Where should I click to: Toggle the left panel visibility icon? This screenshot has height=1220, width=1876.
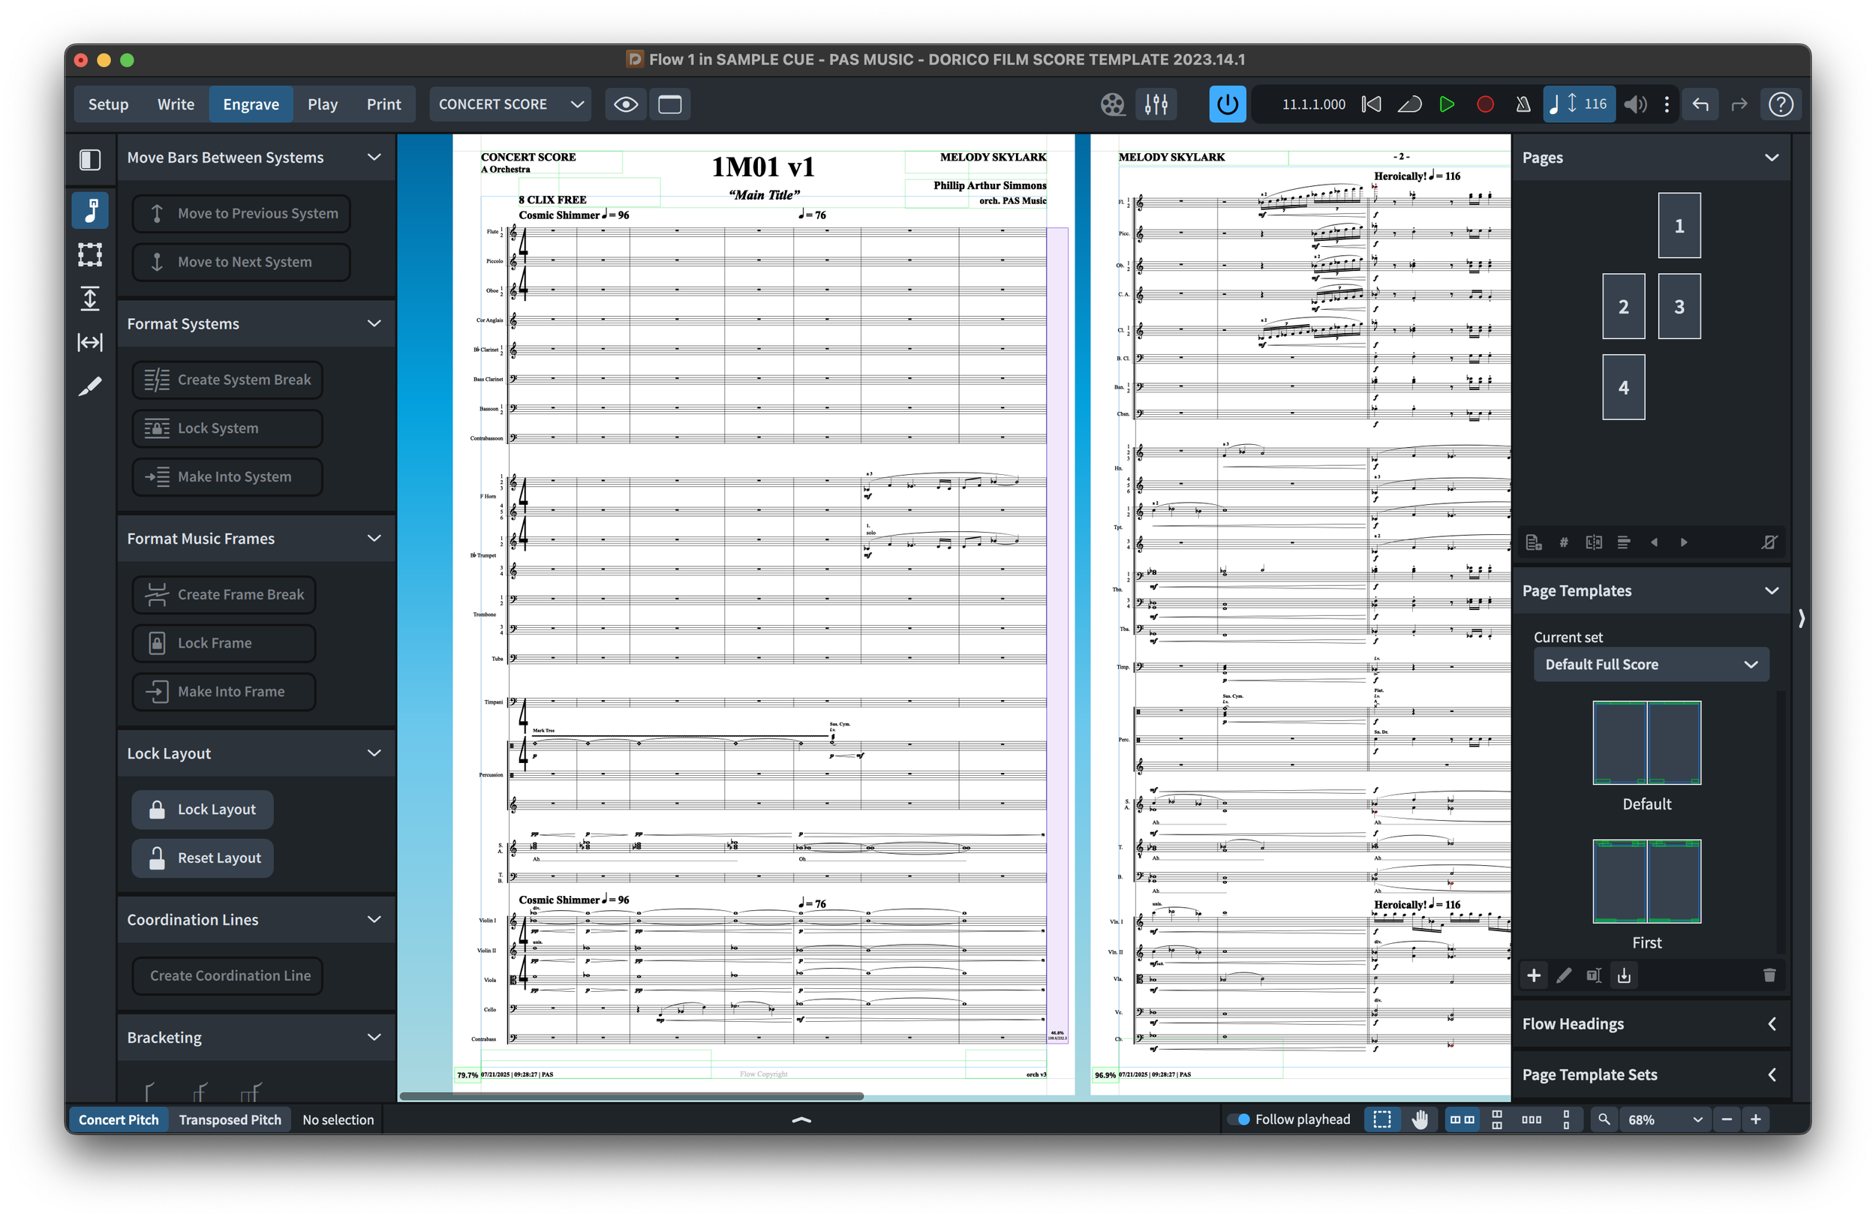pos(90,159)
